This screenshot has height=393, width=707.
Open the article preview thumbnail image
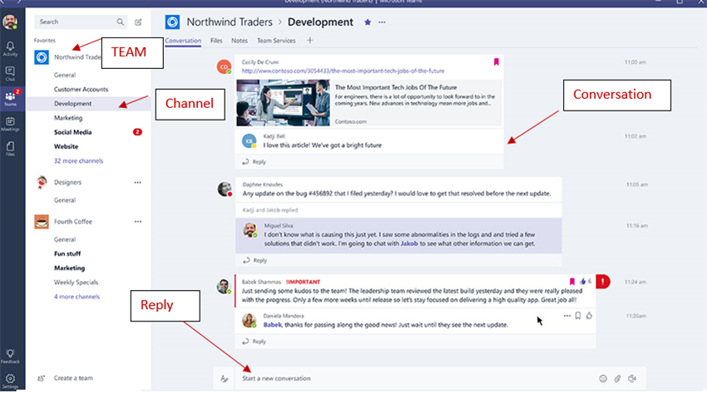click(283, 103)
